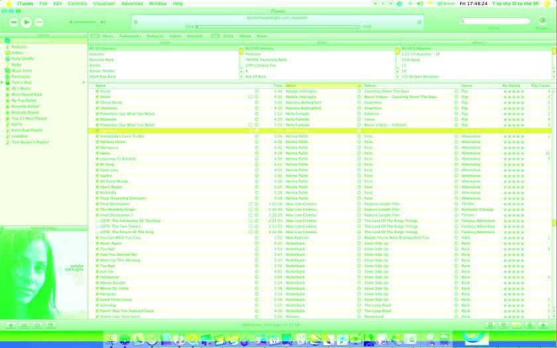Skip forward with the fast-forward button
Screen dimensions: 557x348
[x=38, y=22]
